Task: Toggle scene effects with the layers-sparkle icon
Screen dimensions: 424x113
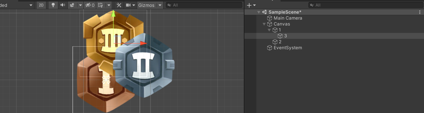Action: [x=72, y=5]
